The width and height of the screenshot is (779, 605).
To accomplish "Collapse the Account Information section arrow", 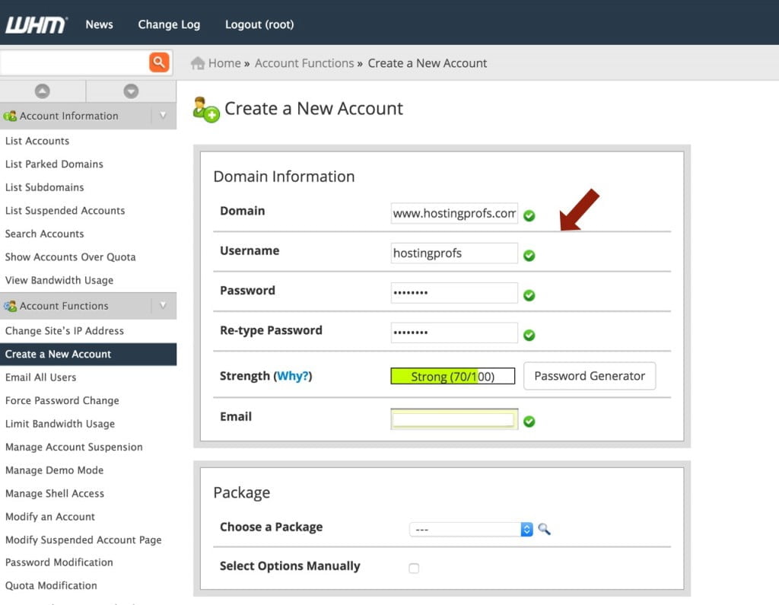I will pos(163,116).
